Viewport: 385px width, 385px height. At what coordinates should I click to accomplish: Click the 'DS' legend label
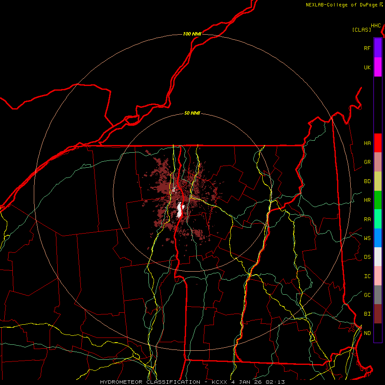click(x=367, y=257)
